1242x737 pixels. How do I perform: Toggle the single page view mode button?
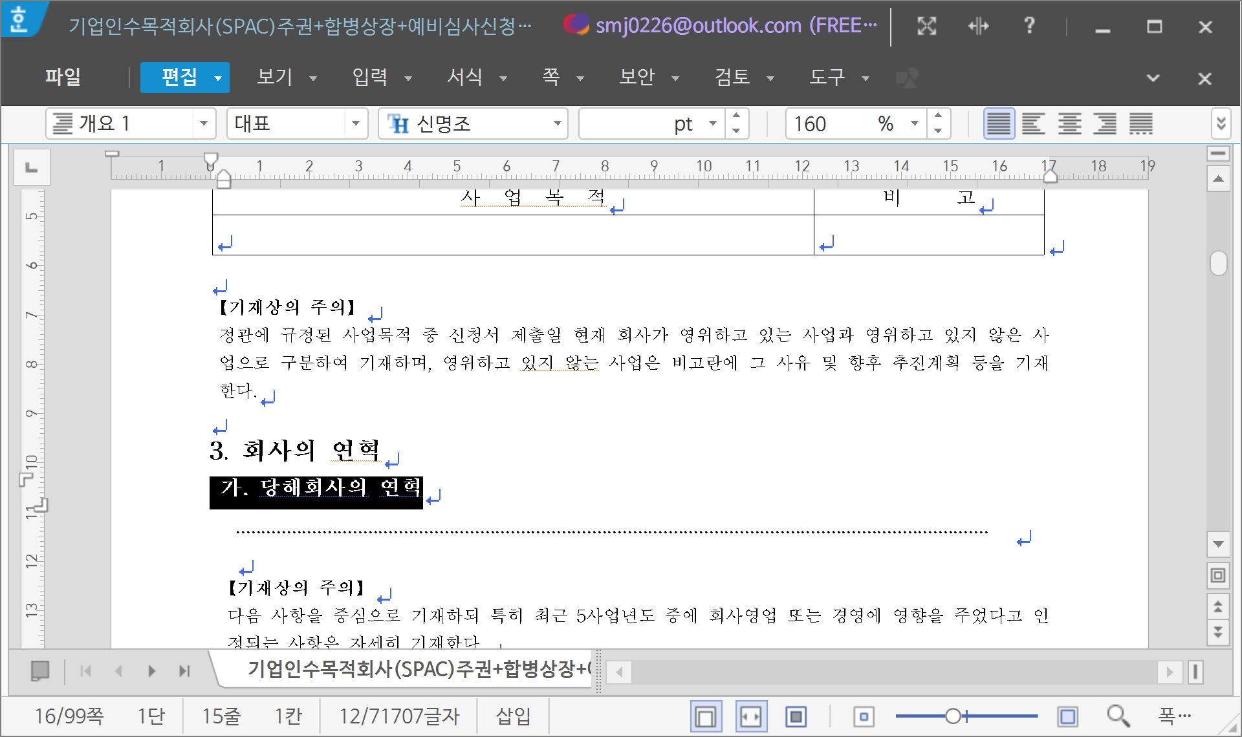[x=706, y=716]
